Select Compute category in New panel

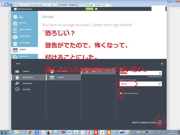click(x=28, y=71)
